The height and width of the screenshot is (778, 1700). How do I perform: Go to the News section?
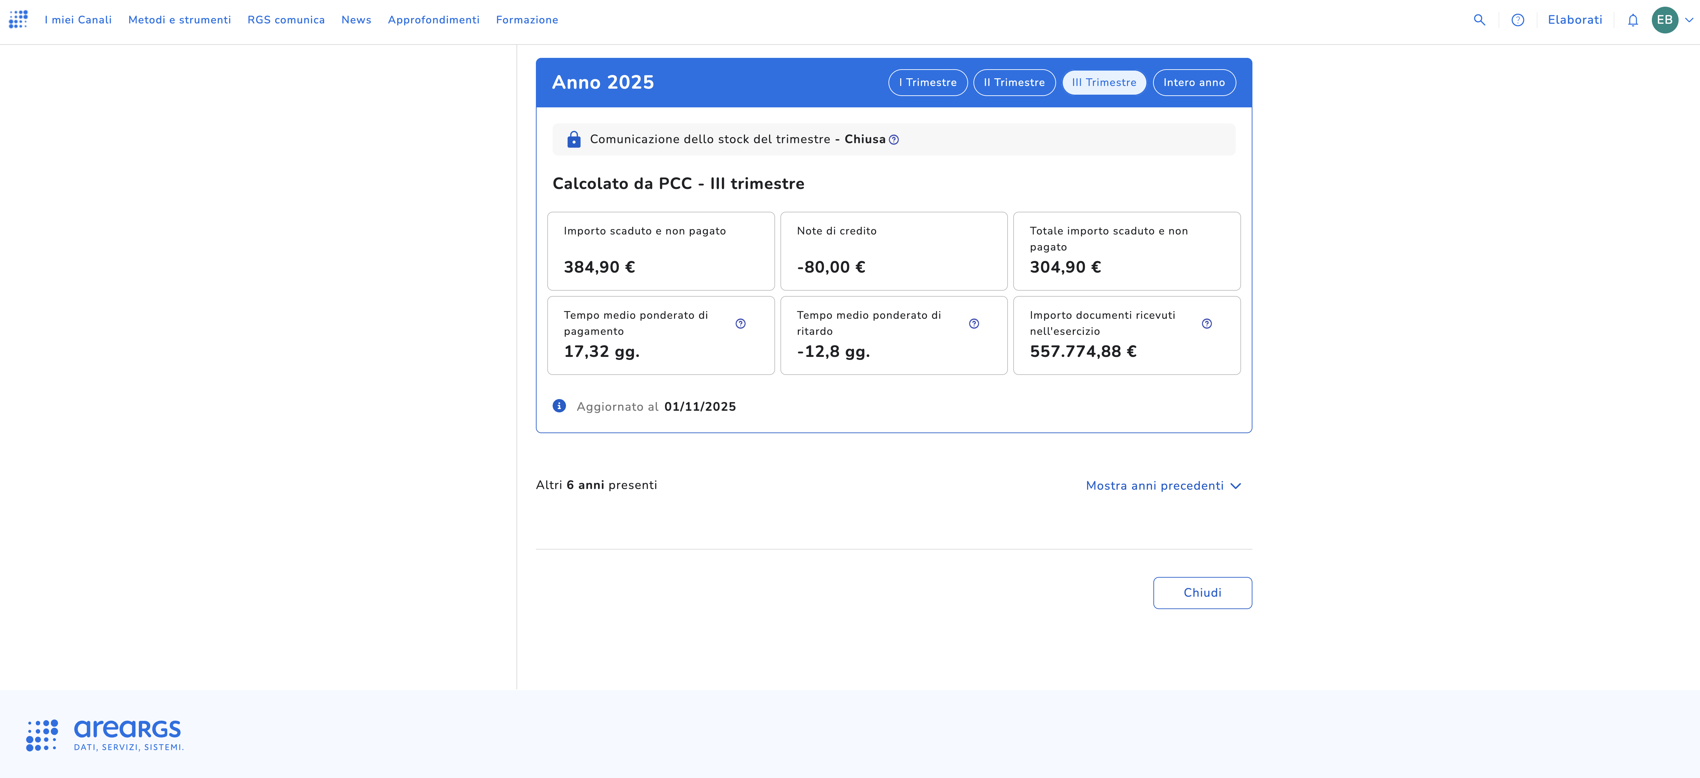coord(356,20)
